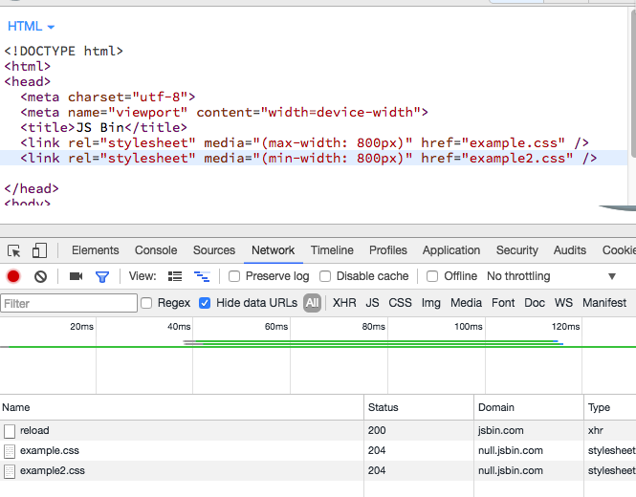
Task: Switch to list view of requests
Action: (x=175, y=276)
